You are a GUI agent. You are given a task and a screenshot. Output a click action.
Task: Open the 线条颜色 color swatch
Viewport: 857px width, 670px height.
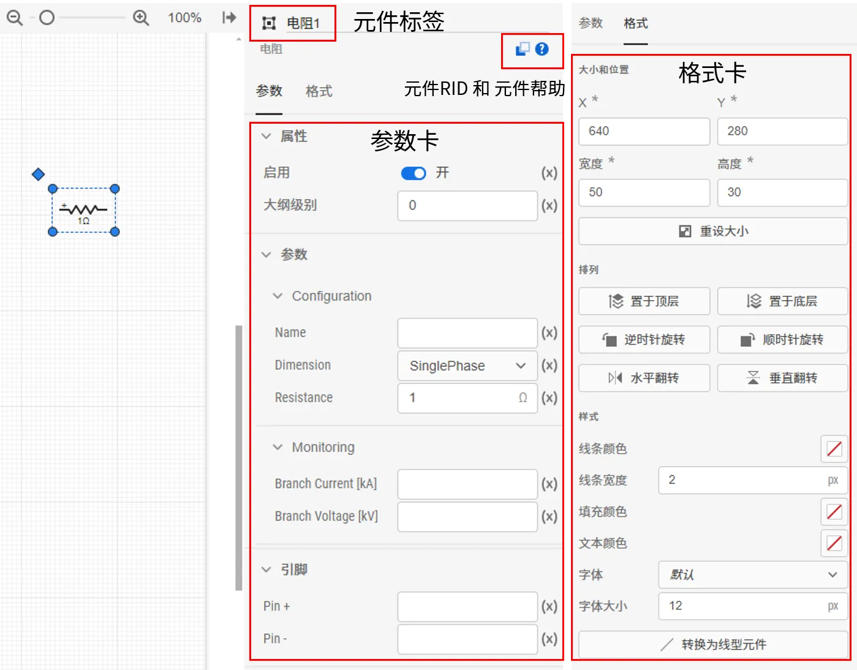point(834,449)
